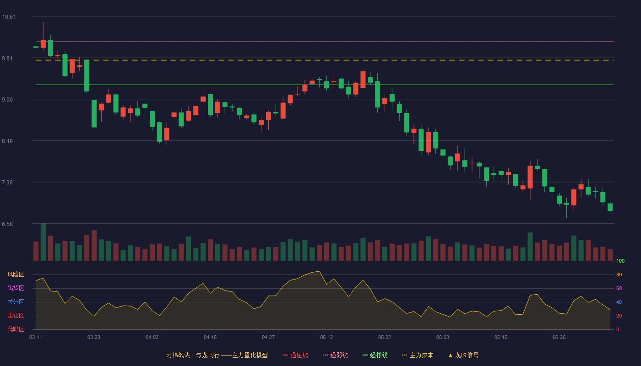The image size is (641, 366).
Task: Click the 拉升区 zone label
Action: [16, 302]
